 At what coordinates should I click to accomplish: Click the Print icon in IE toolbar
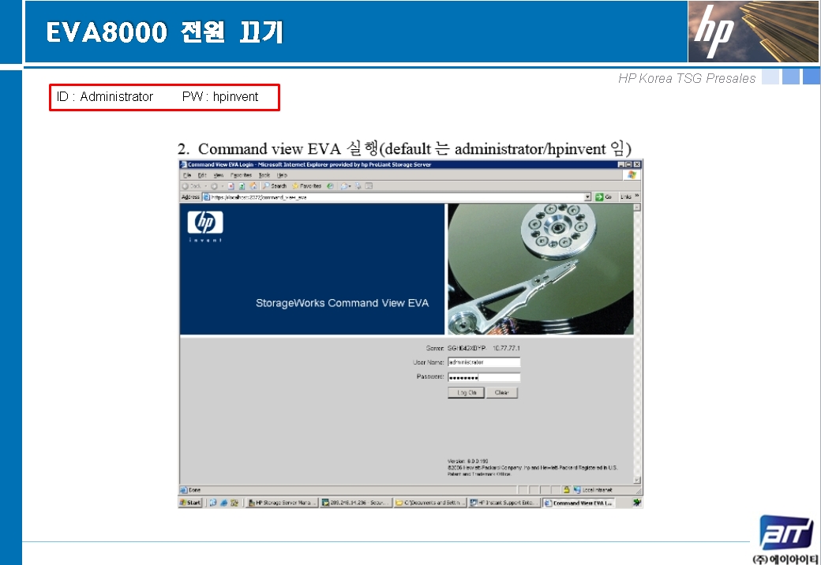(358, 185)
